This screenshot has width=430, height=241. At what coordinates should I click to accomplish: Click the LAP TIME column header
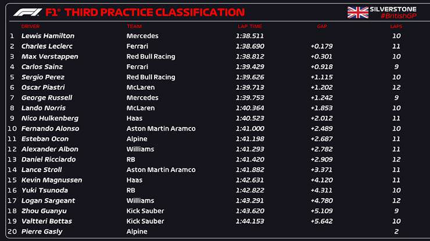pyautogui.click(x=250, y=27)
